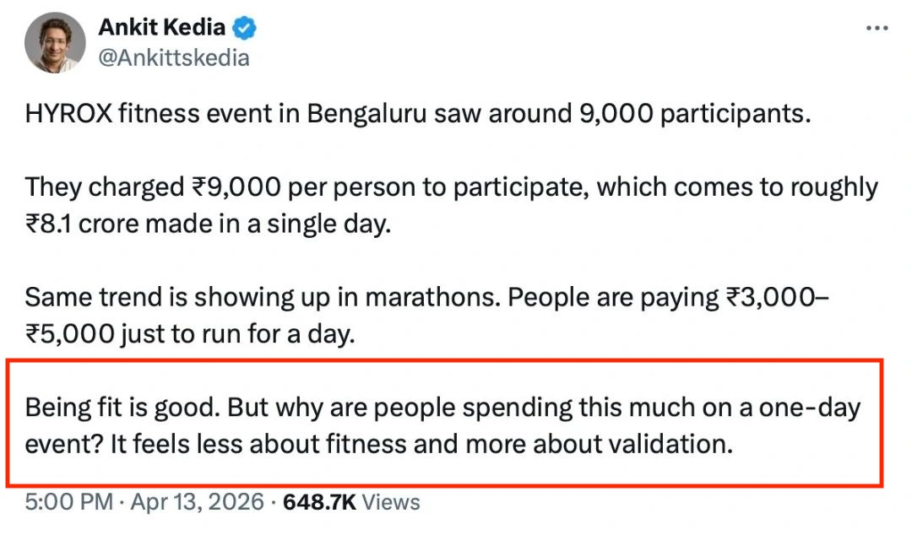Click the word HYROX in the post
Image resolution: width=912 pixels, height=535 pixels.
coord(68,113)
